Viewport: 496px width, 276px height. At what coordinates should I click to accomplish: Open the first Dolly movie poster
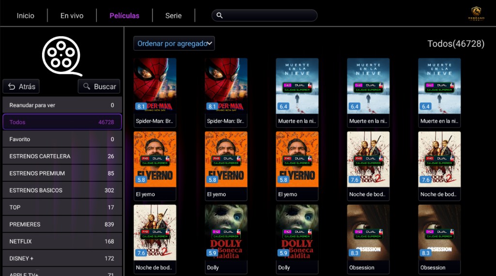[226, 232]
